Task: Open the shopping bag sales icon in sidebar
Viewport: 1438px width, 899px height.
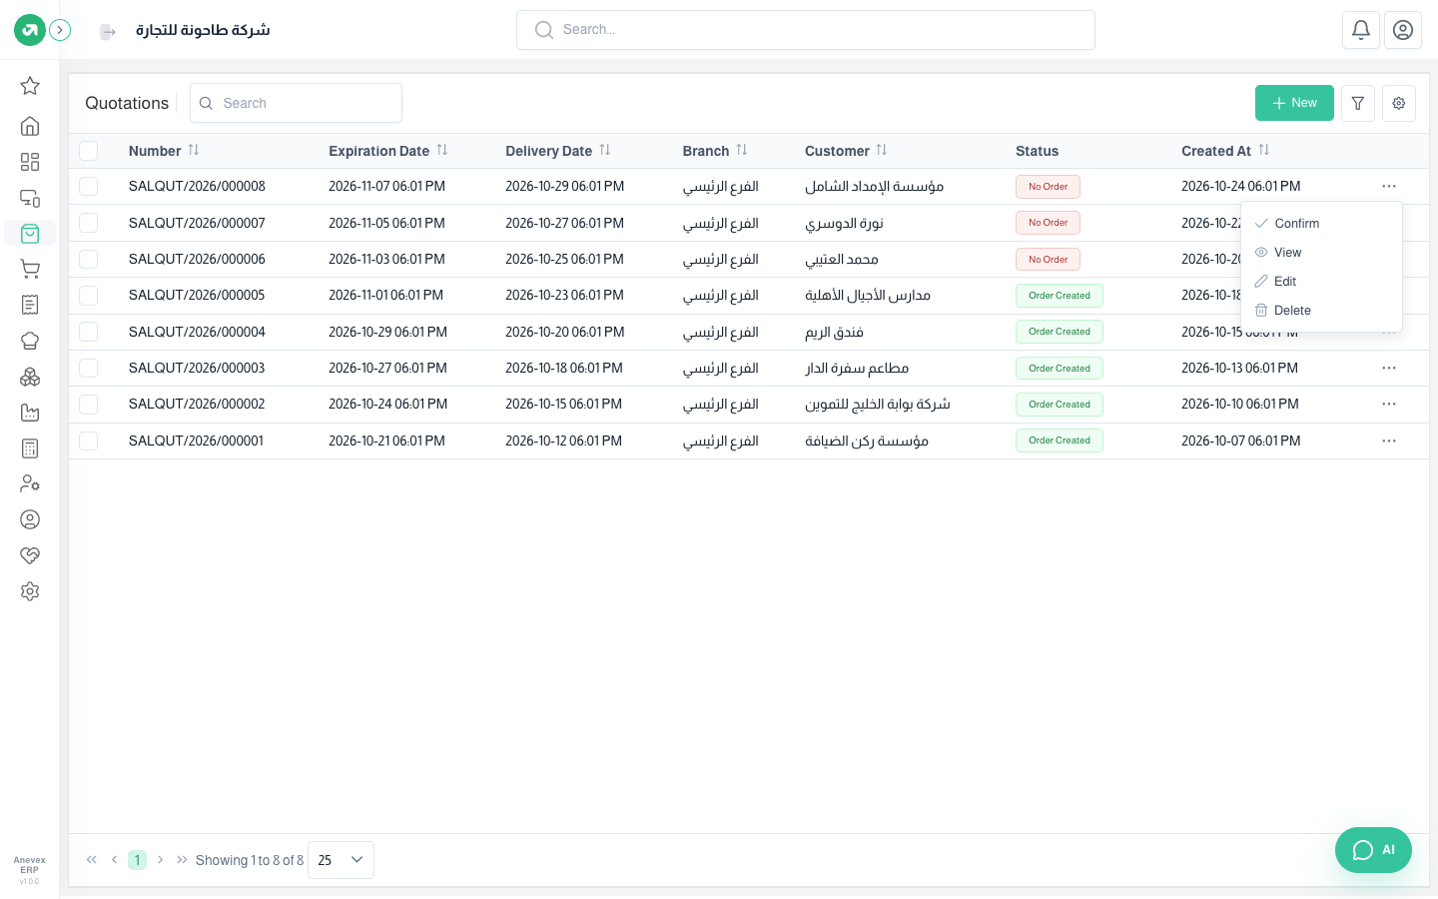Action: tap(30, 233)
